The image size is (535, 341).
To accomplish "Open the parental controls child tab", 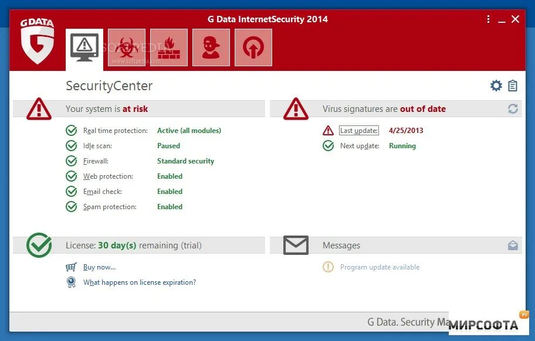I will tap(211, 47).
